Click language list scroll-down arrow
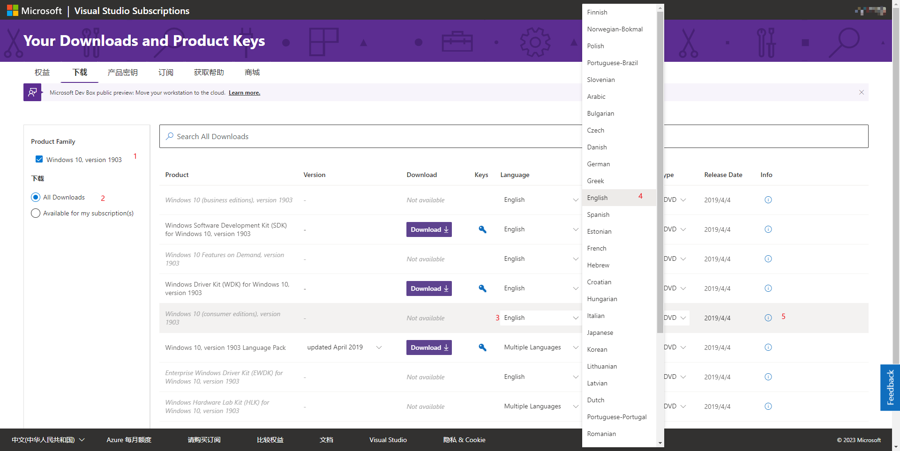Image resolution: width=900 pixels, height=451 pixels. coord(660,443)
